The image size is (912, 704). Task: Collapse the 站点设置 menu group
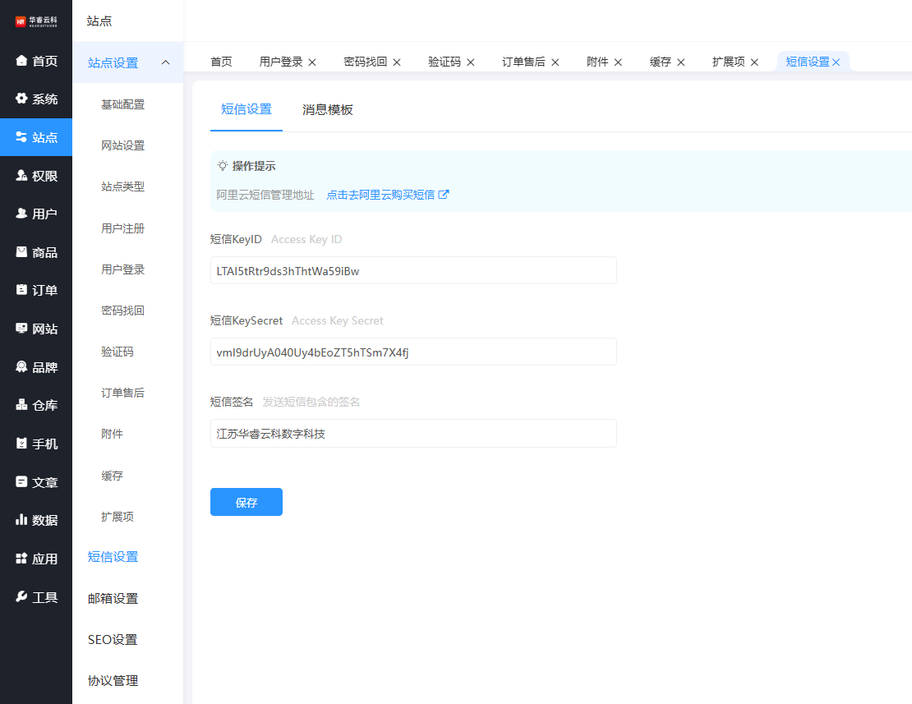point(165,63)
